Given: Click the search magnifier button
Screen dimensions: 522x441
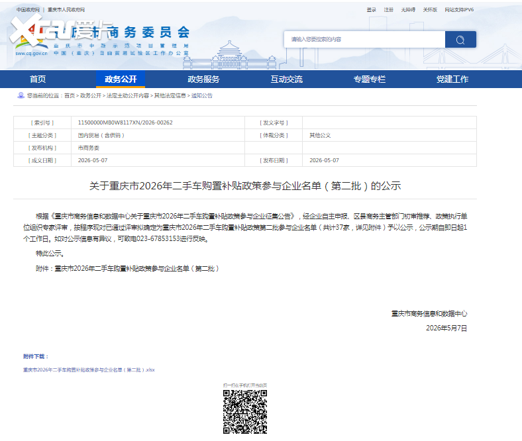Looking at the screenshot, I should point(460,40).
